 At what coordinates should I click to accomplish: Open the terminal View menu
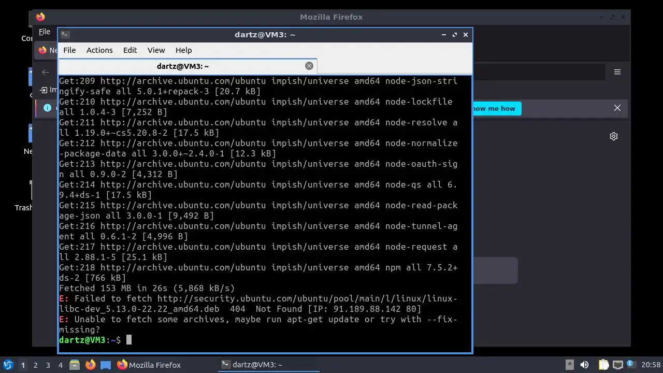coord(156,50)
